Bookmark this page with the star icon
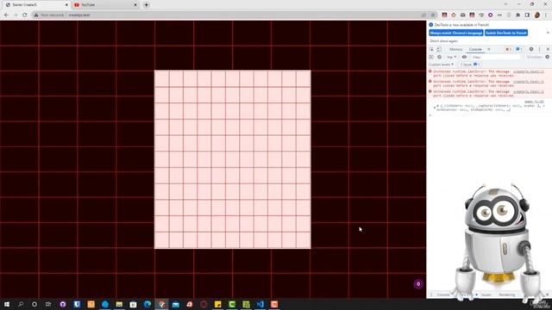The width and height of the screenshot is (552, 310). (x=433, y=15)
